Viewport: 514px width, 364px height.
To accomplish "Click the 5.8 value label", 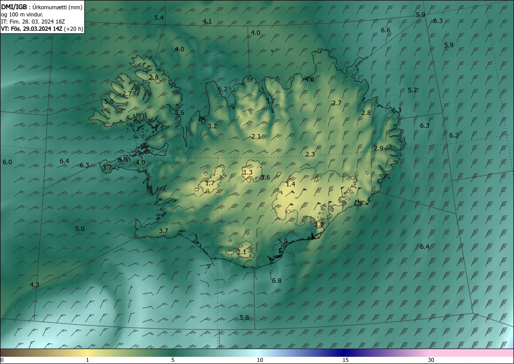I will (244, 317).
